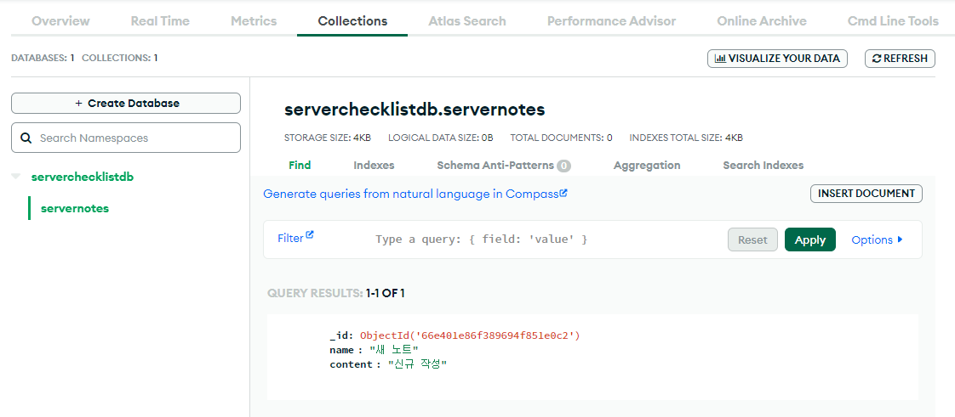The image size is (955, 417).
Task: Open the Overview tab
Action: 60,20
